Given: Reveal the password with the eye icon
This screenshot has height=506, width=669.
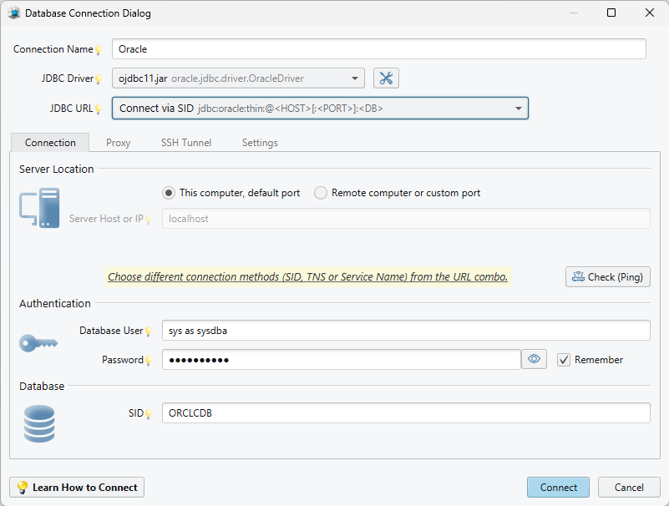Looking at the screenshot, I should [x=534, y=358].
